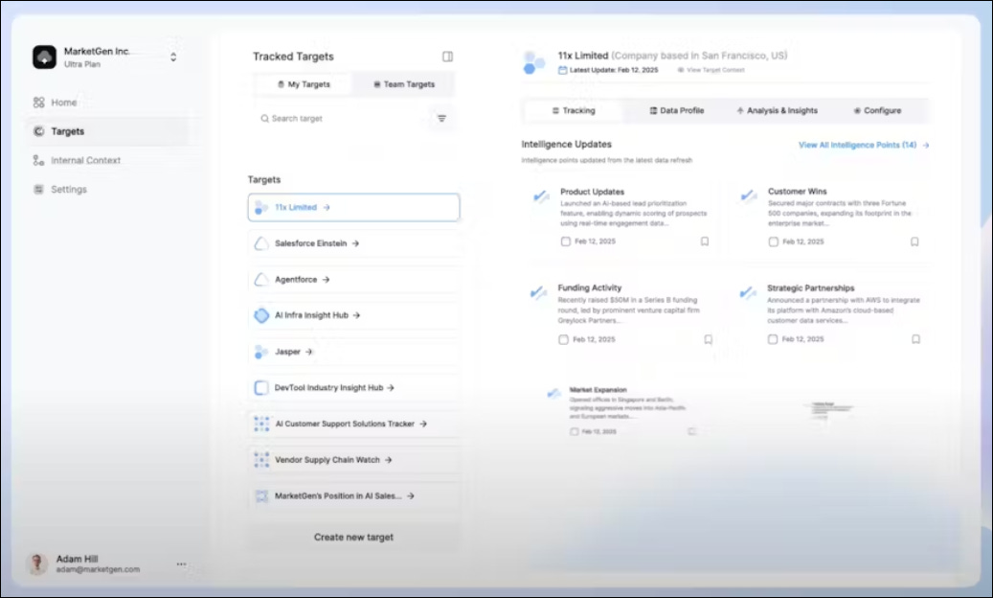993x598 pixels.
Task: Click the AI Customer Support Tracker icon
Action: point(260,424)
